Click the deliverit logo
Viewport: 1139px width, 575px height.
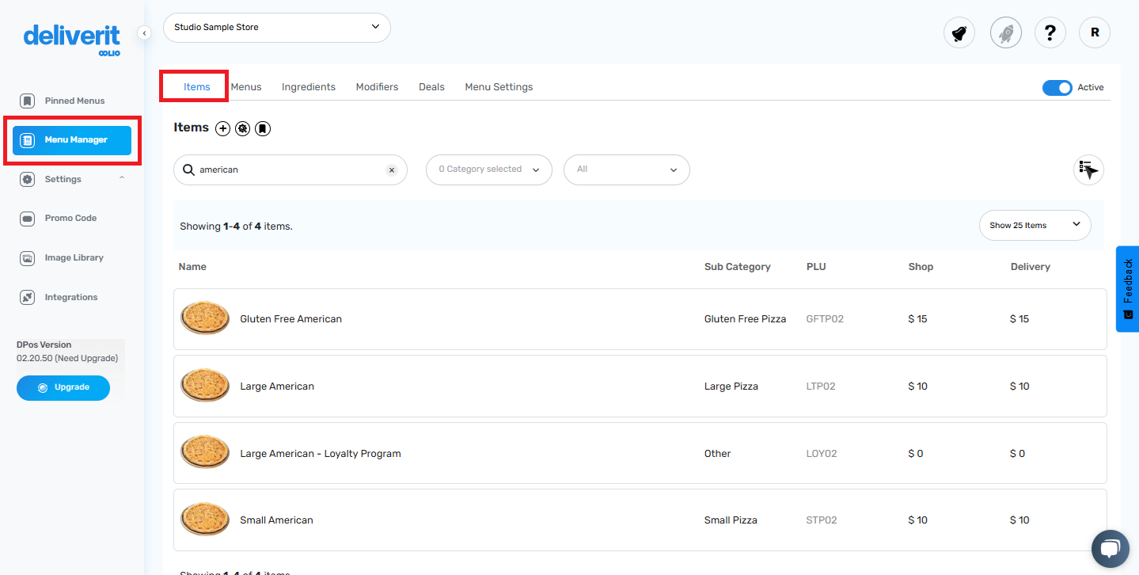(72, 40)
